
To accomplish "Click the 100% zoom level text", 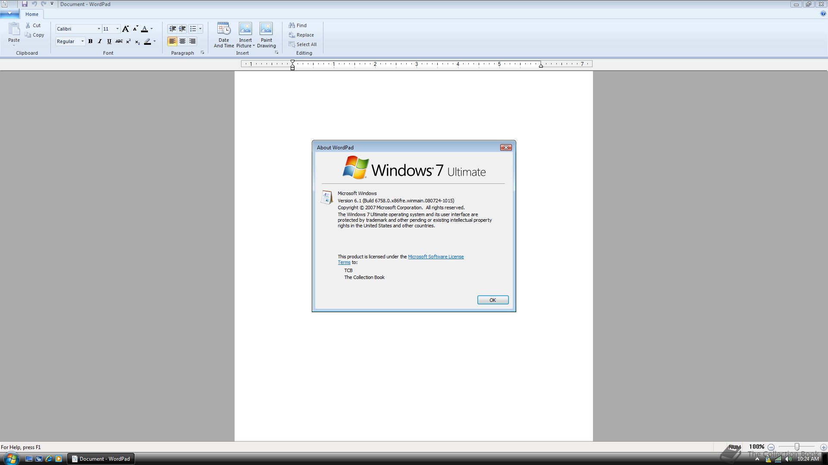I will [756, 447].
